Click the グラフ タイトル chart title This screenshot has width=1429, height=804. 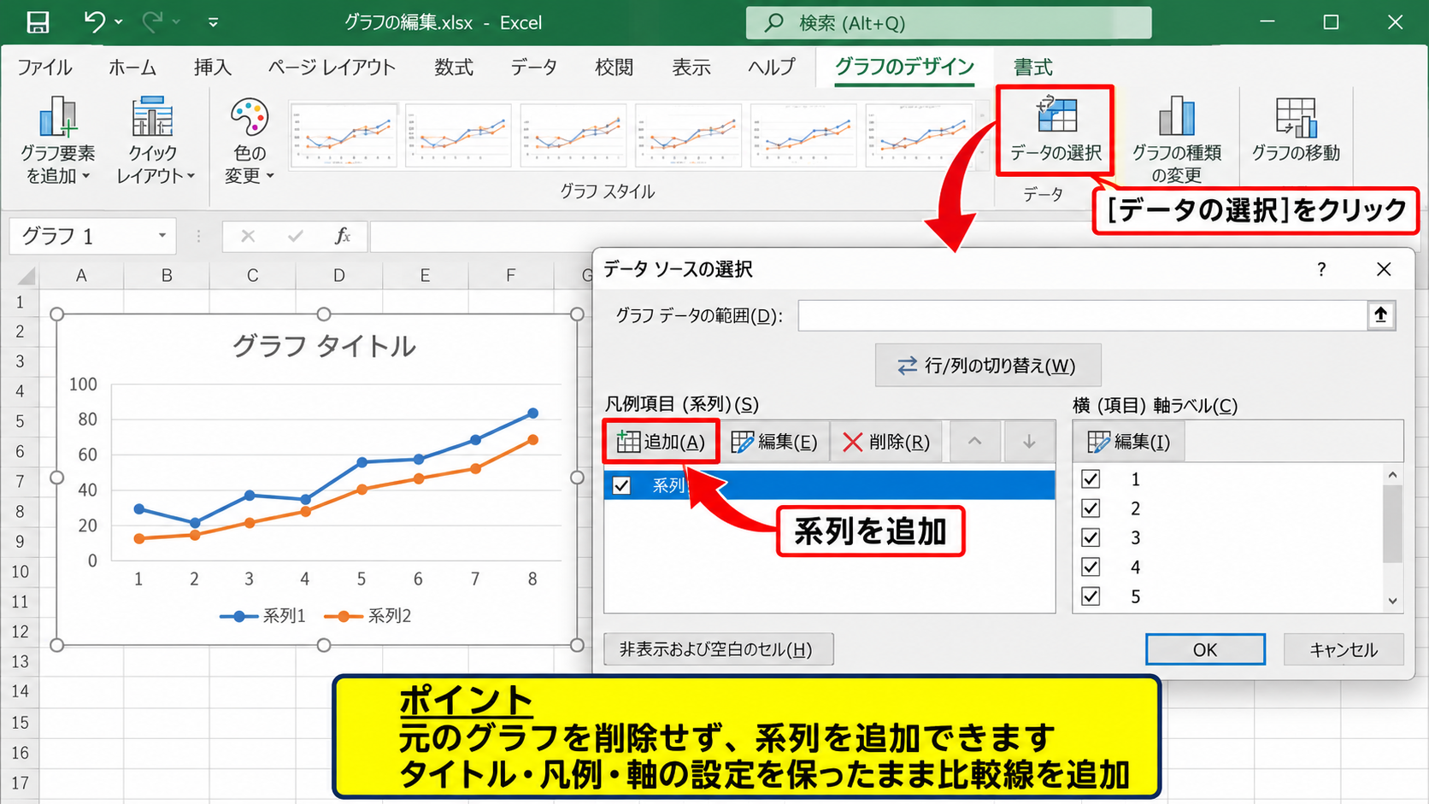tap(324, 346)
